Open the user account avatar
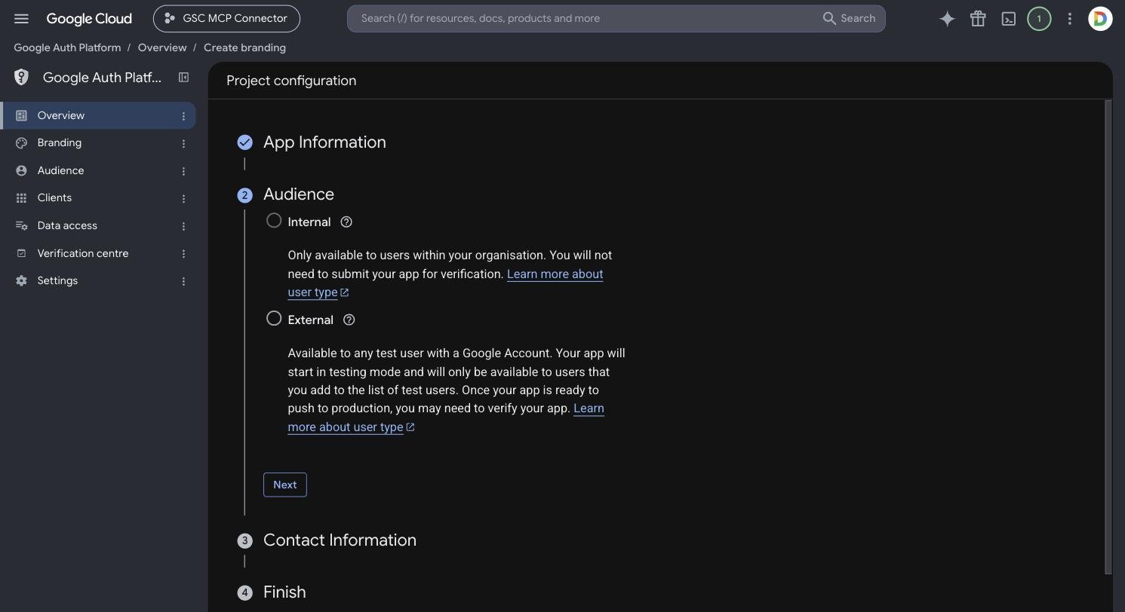Screen dimensions: 1125x612 pyautogui.click(x=1100, y=19)
